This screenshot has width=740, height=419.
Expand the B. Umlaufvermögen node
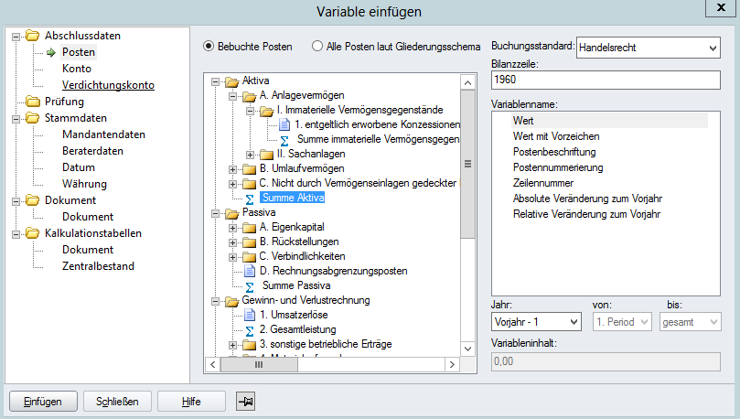232,169
